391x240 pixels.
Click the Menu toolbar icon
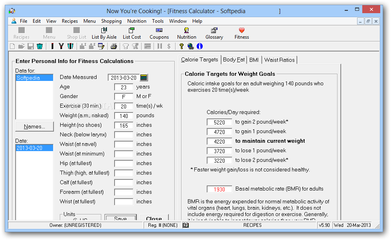[49, 33]
